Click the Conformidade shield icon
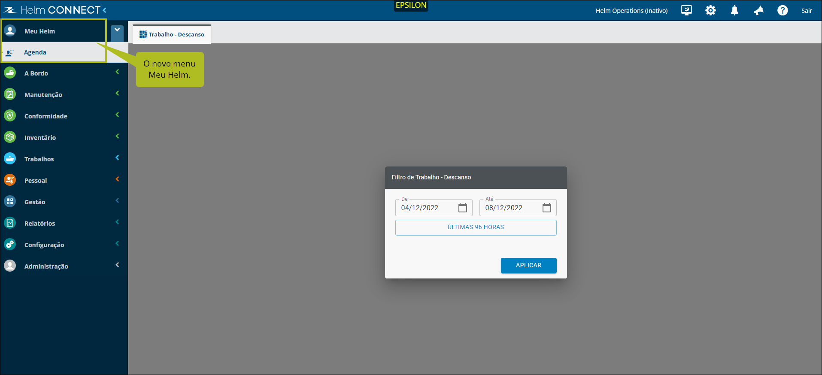This screenshot has width=822, height=375. pos(10,116)
